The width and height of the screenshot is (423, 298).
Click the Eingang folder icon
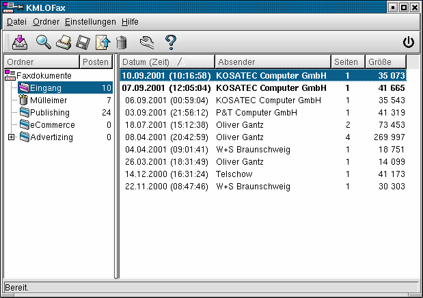click(x=24, y=87)
